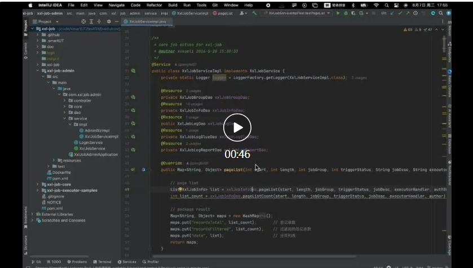The width and height of the screenshot is (473, 268).
Task: Open Problems tool window at bottom
Action: [x=77, y=262]
